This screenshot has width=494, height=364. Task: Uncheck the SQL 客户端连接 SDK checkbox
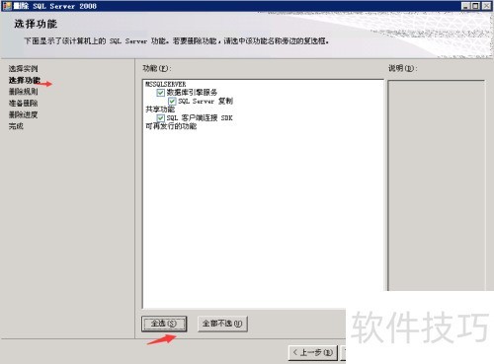(x=160, y=118)
